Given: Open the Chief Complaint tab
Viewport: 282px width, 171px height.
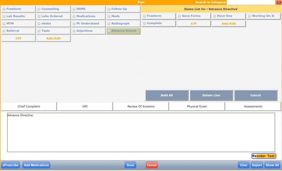Looking at the screenshot, I should pos(29,106).
